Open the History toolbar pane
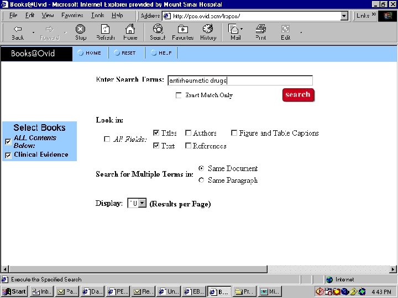The width and height of the screenshot is (398, 298). pos(208,33)
